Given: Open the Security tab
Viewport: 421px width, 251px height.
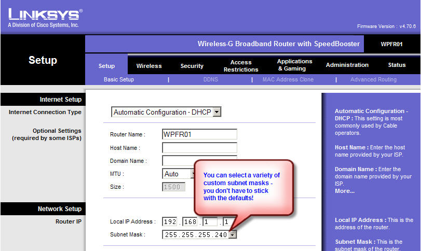Looking at the screenshot, I should pos(192,66).
